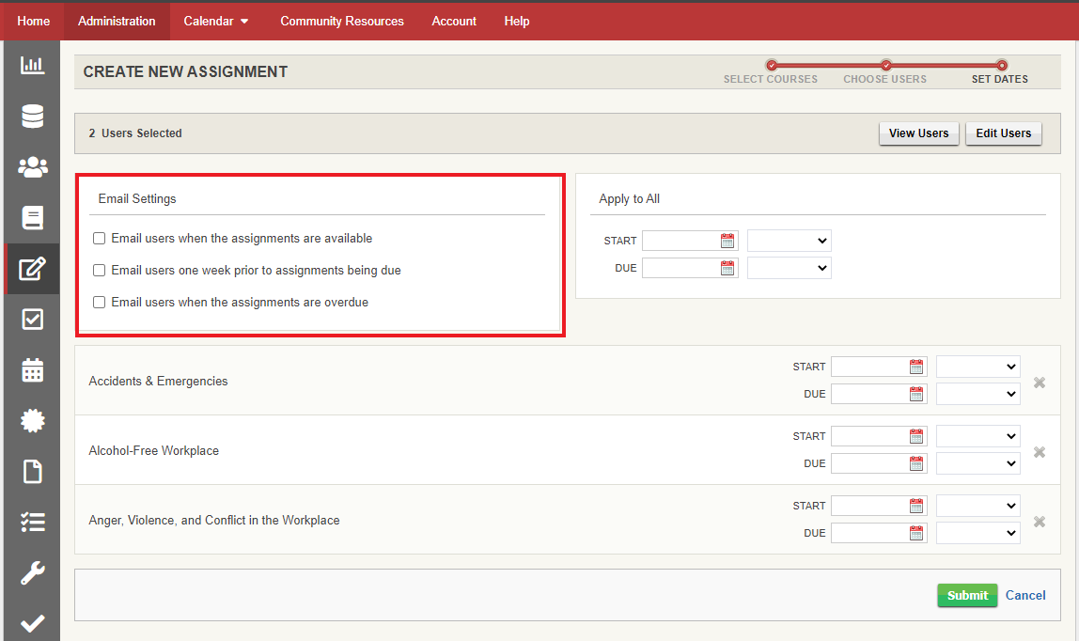The image size is (1079, 641).
Task: Click the View Users button
Action: (918, 133)
